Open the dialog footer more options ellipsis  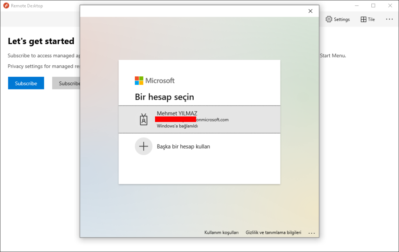tap(311, 233)
